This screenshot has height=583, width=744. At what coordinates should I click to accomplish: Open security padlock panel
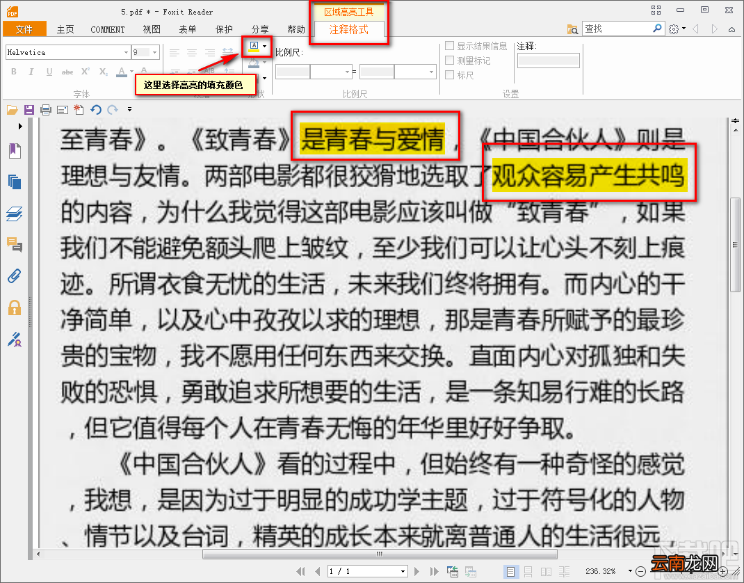pyautogui.click(x=15, y=308)
